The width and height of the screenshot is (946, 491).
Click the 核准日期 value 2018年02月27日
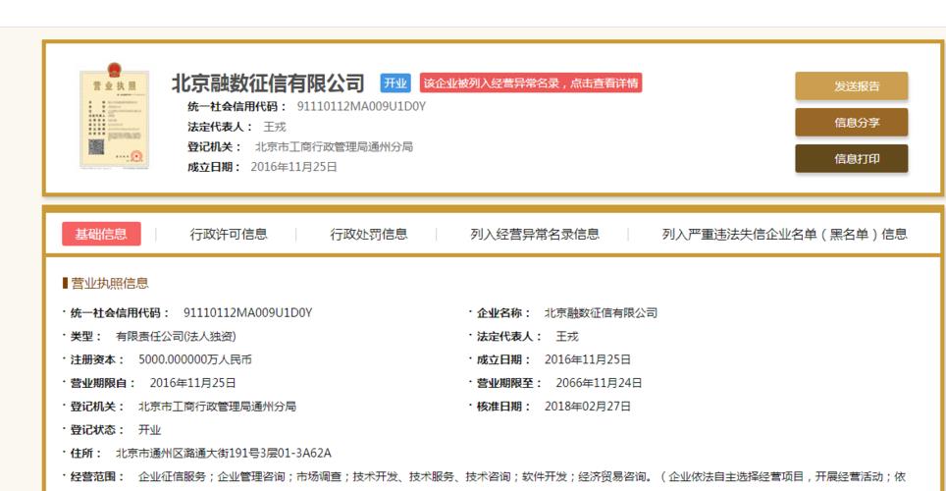588,406
